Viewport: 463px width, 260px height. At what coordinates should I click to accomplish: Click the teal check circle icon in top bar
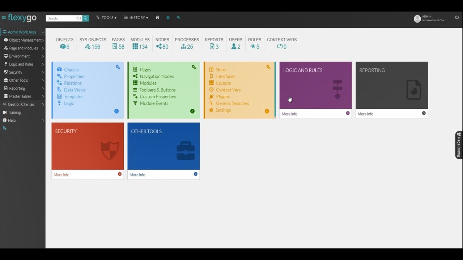coord(168,17)
